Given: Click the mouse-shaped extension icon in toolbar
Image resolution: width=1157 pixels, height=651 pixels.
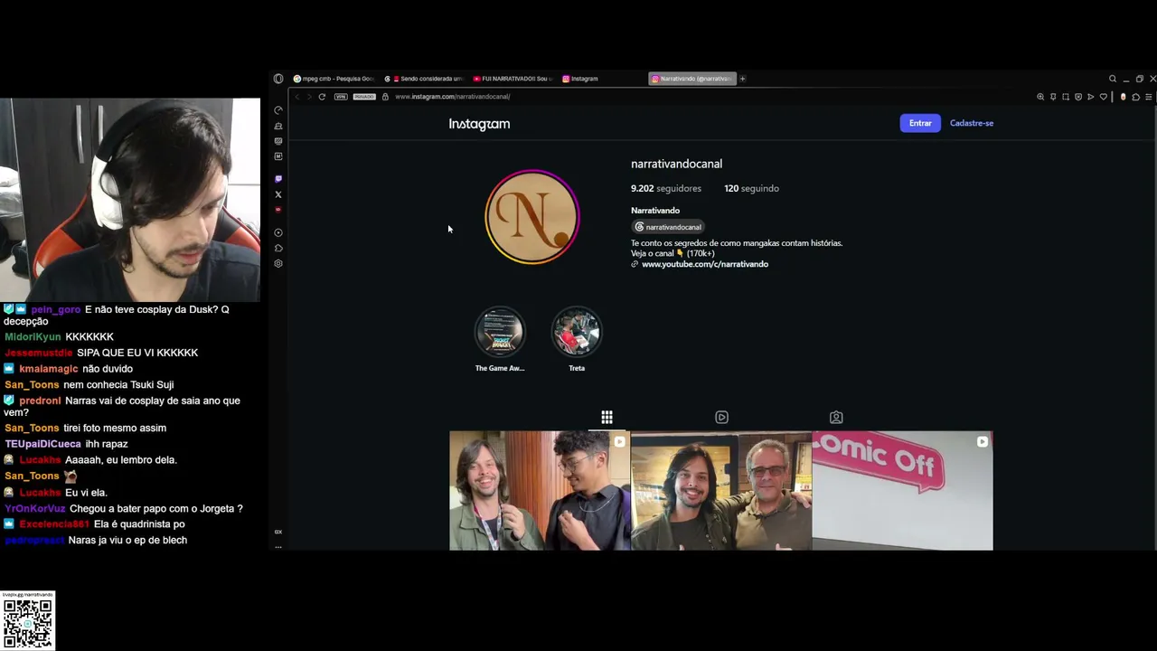Looking at the screenshot, I should point(1124,97).
